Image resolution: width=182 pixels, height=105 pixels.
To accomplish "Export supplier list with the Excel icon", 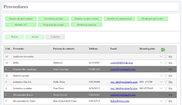I will (163, 50).
